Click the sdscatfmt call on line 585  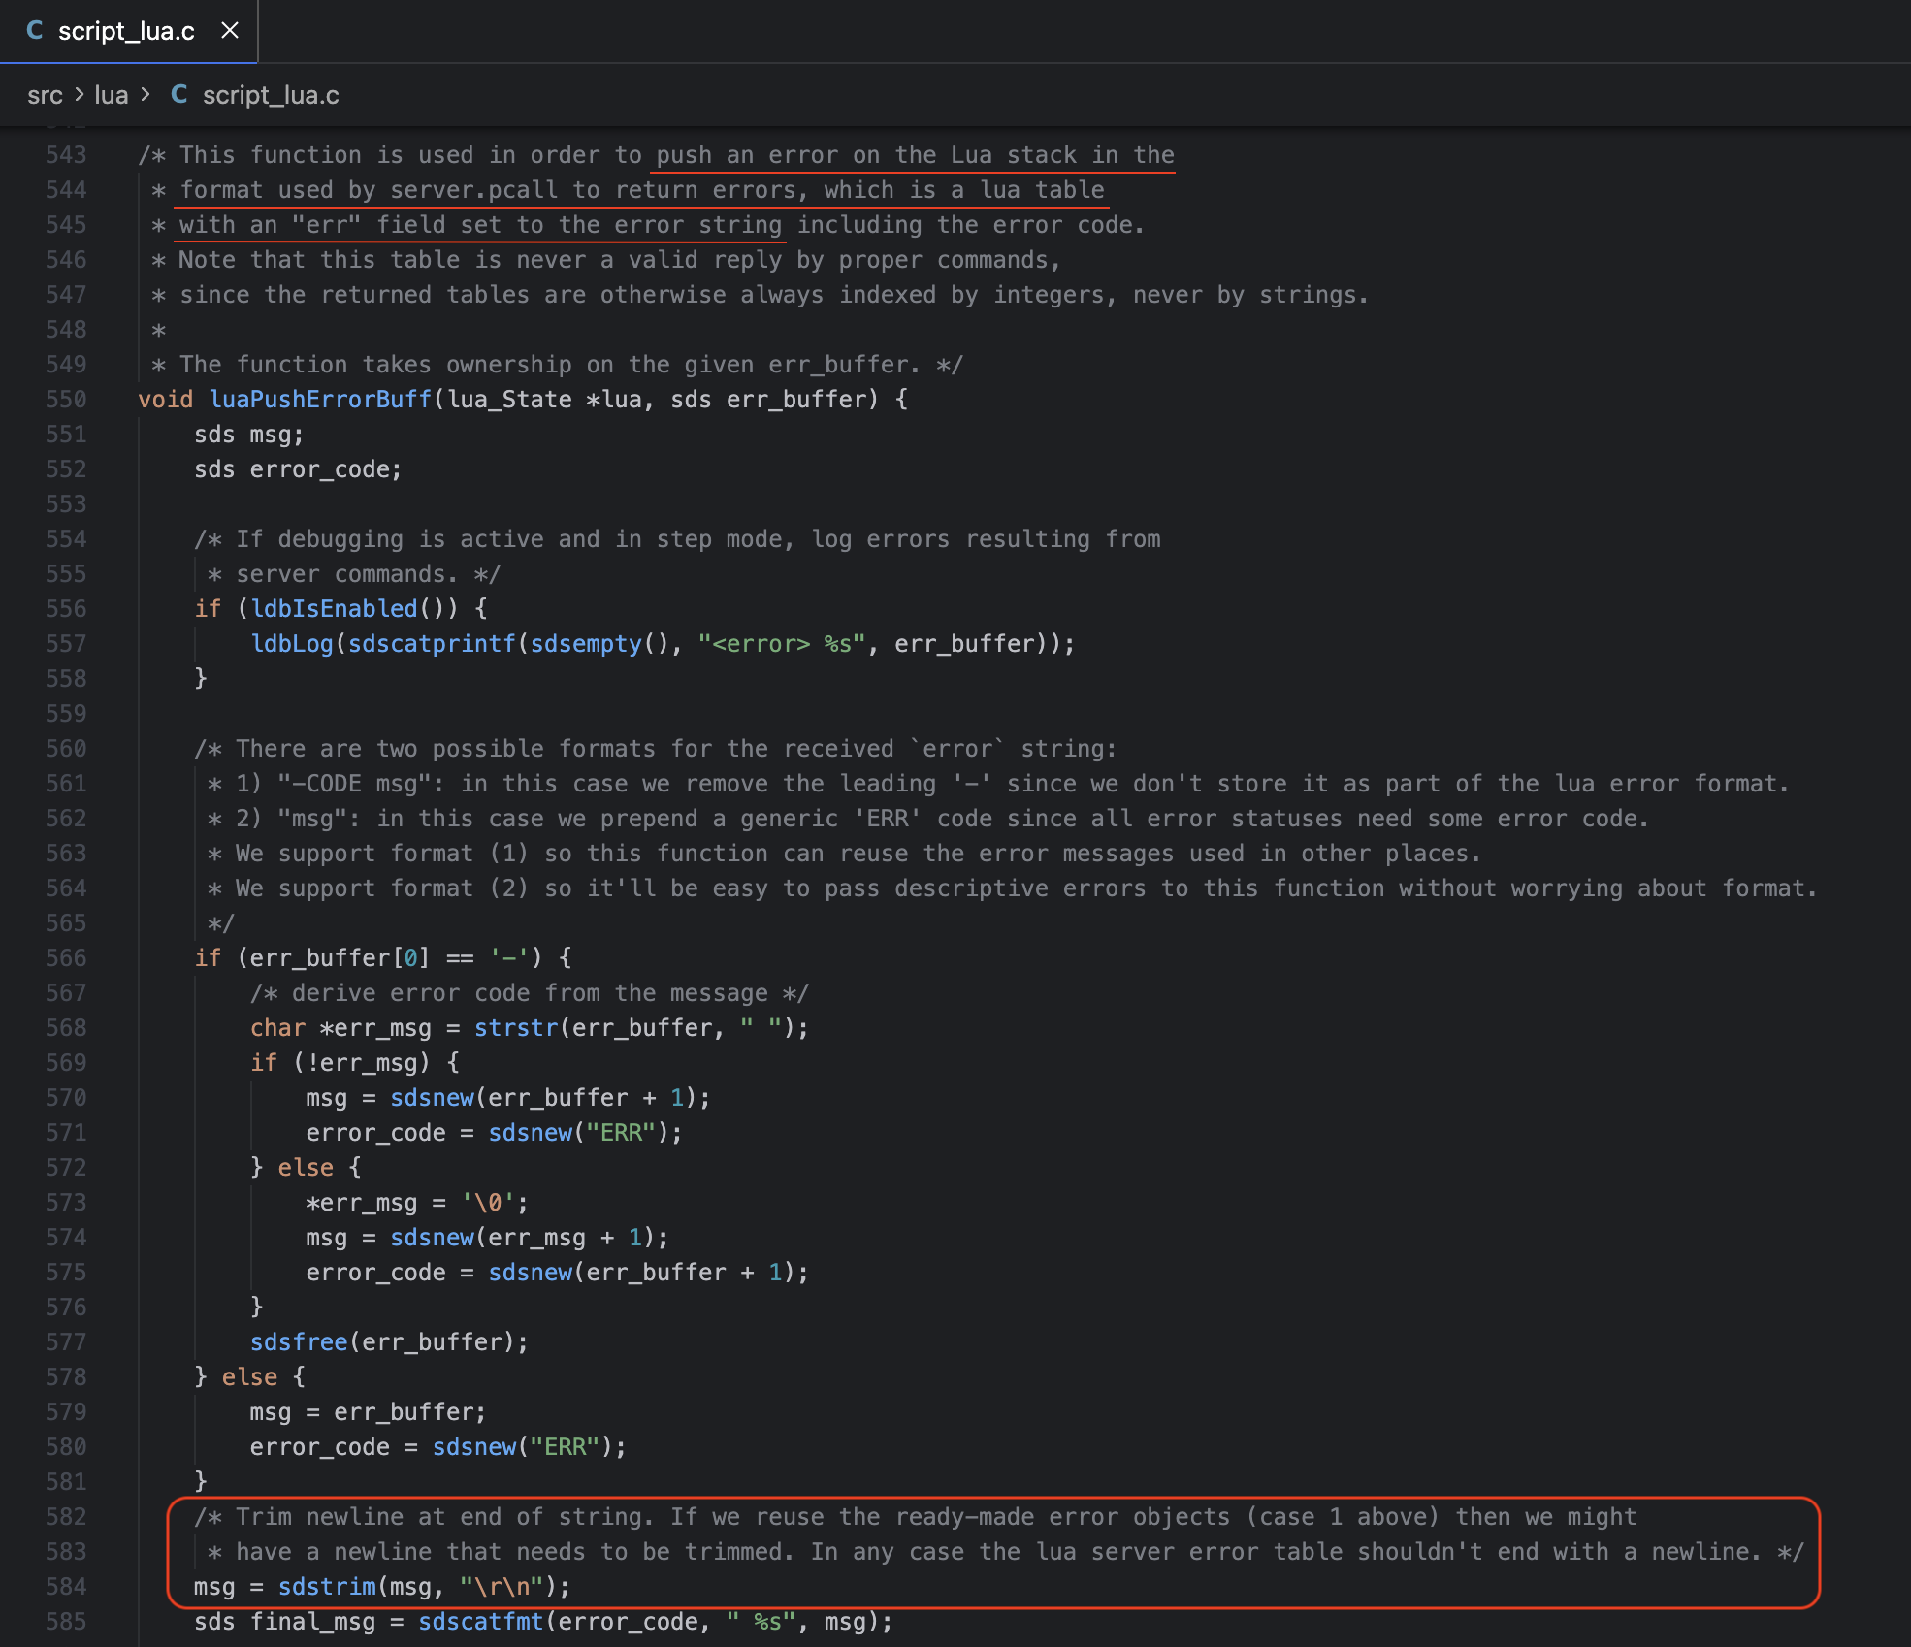point(480,1622)
